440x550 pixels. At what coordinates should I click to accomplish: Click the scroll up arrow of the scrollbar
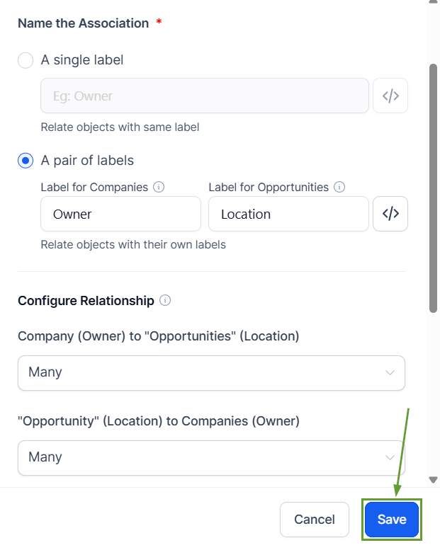click(x=434, y=3)
